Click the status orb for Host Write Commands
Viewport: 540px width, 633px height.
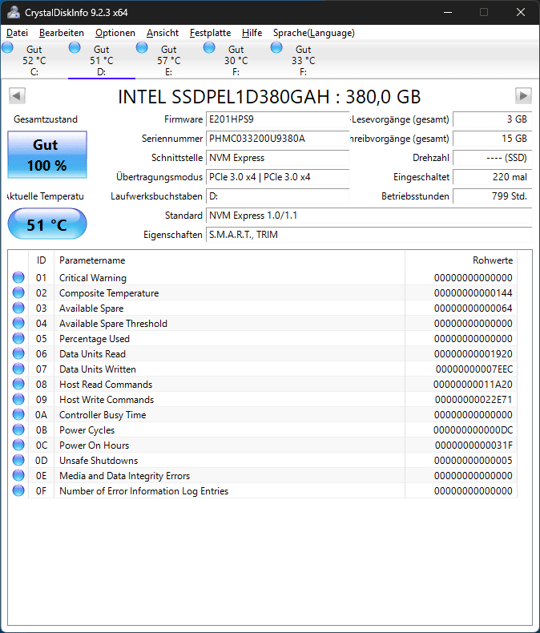tap(18, 399)
